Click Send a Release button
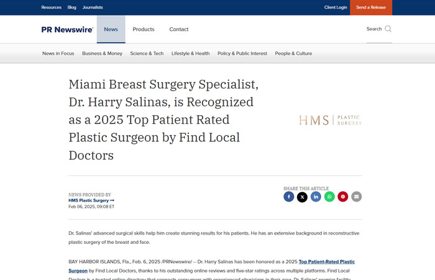This screenshot has height=280, width=435. (371, 7)
